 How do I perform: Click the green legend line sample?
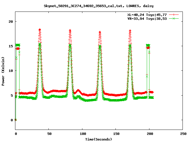tap(174, 18)
